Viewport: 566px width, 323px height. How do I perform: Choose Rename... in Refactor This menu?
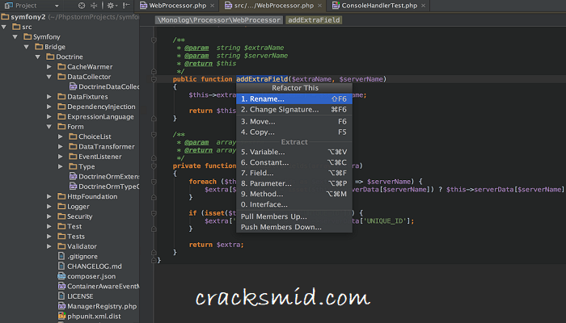(x=294, y=99)
